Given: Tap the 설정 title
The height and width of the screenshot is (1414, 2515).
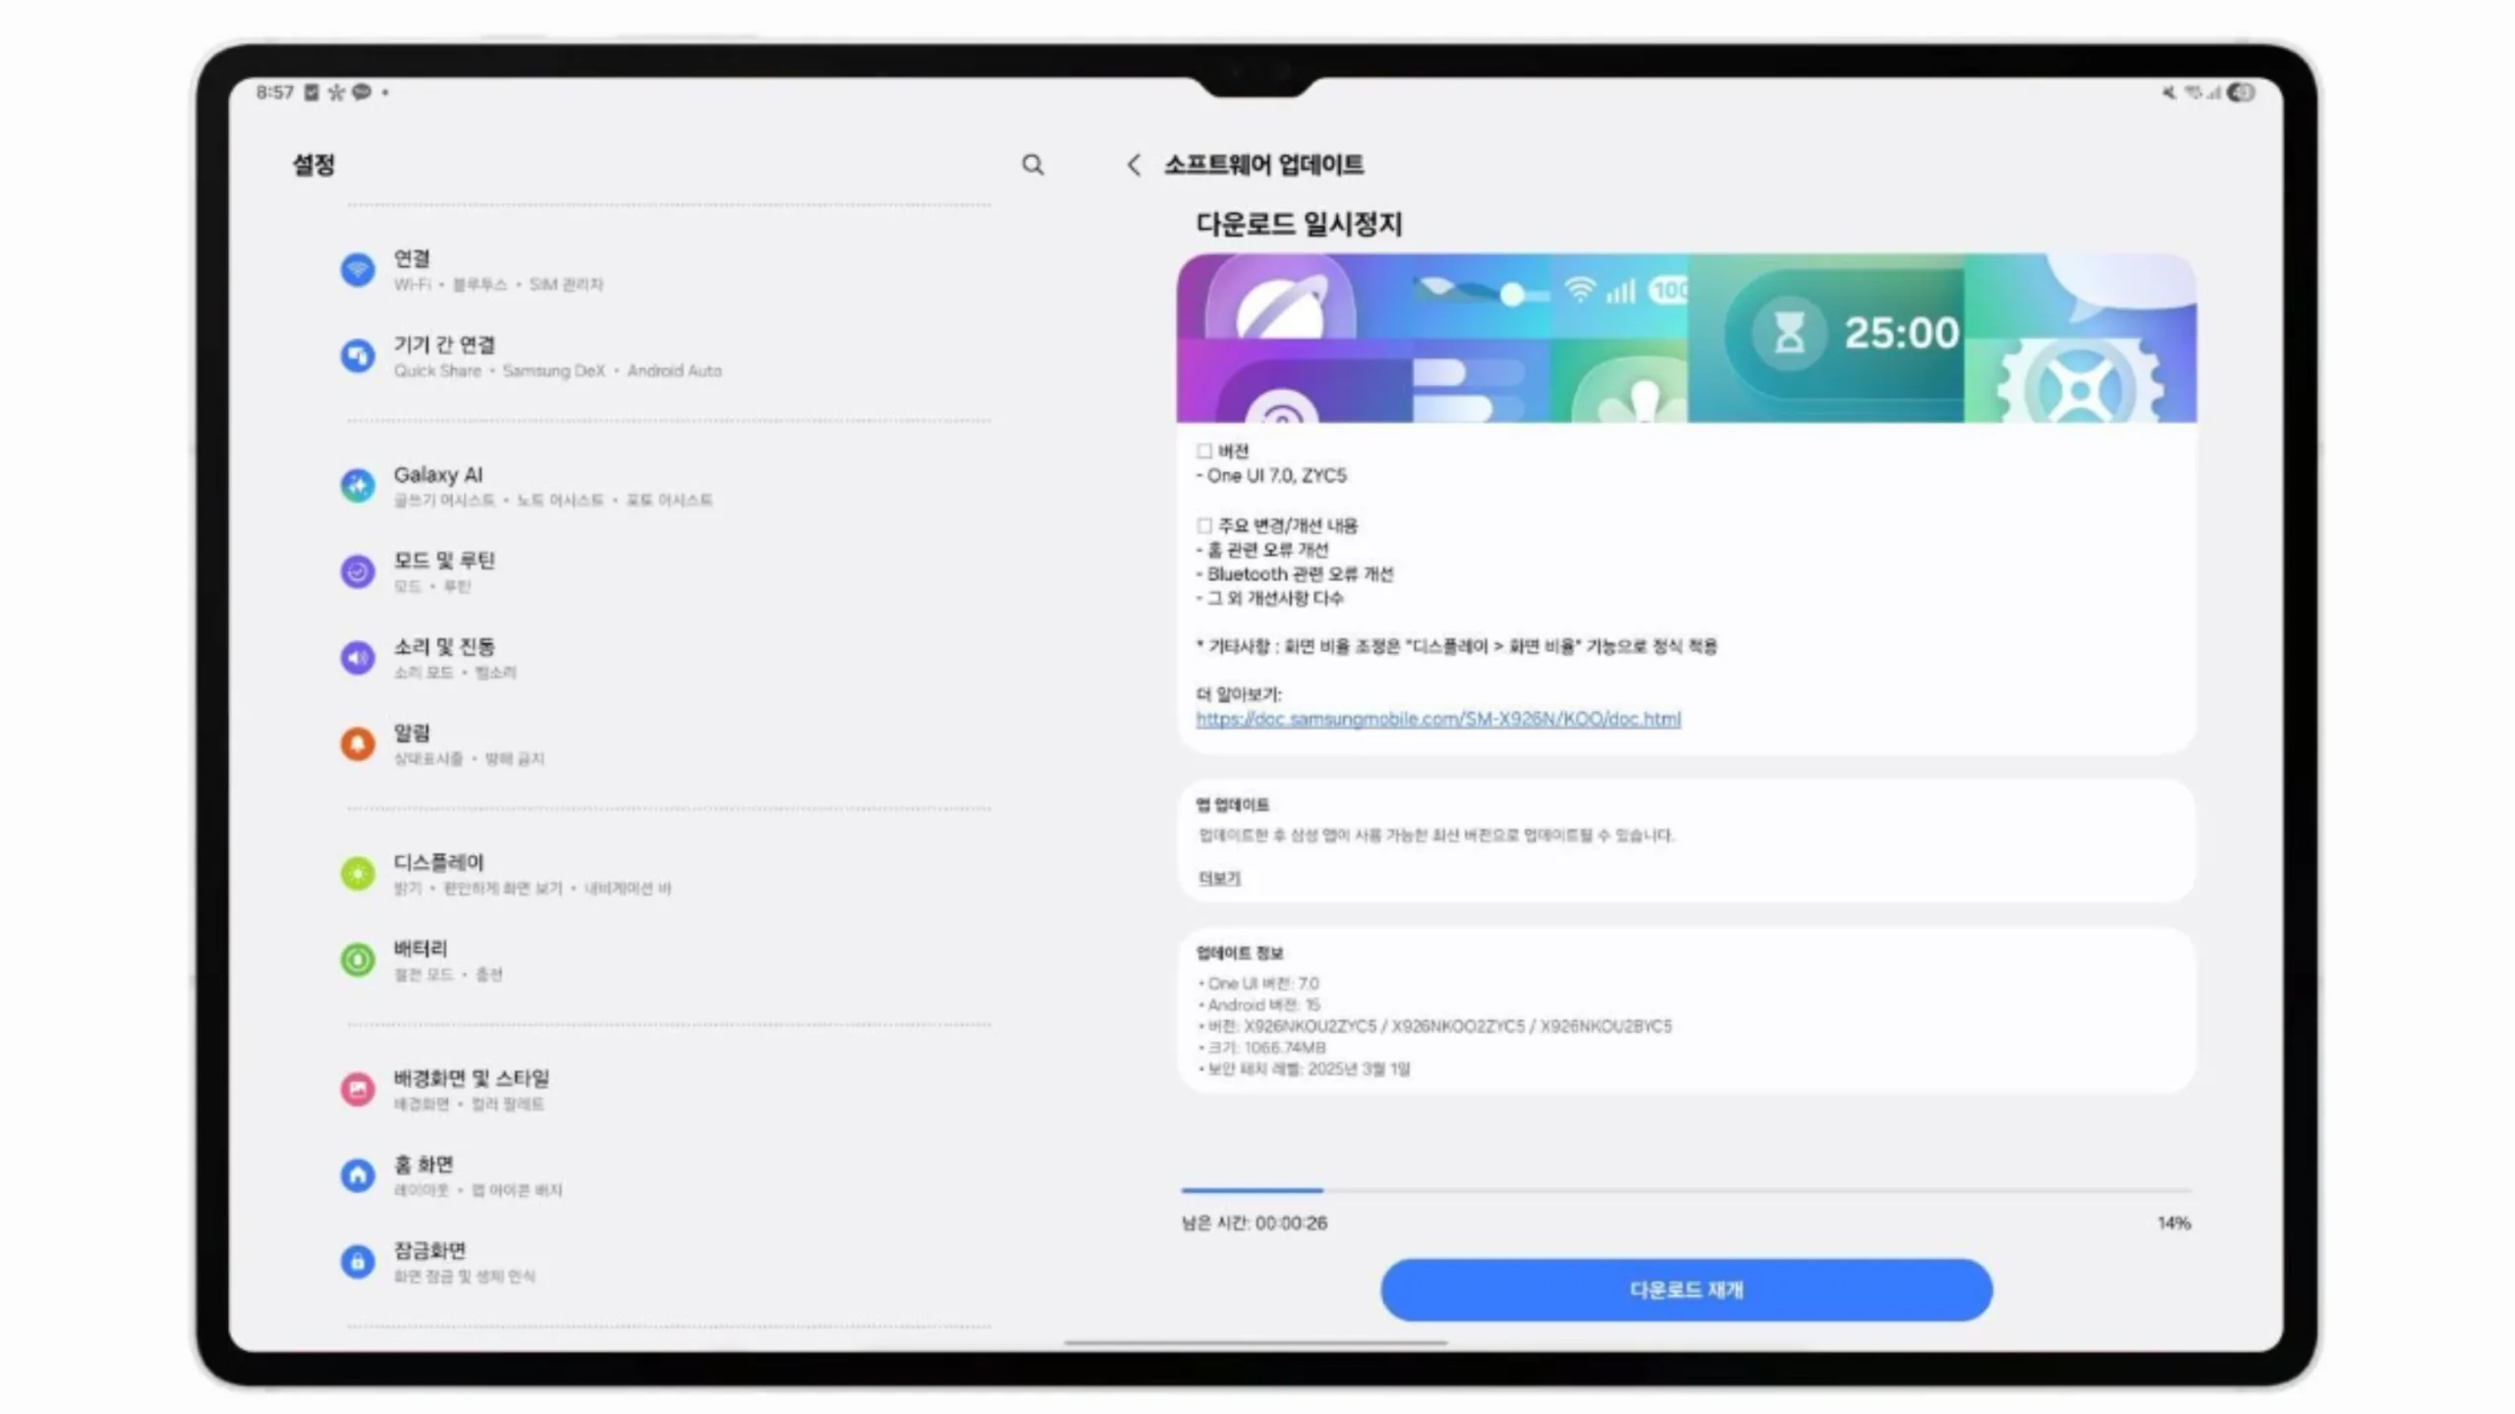Looking at the screenshot, I should pyautogui.click(x=313, y=164).
